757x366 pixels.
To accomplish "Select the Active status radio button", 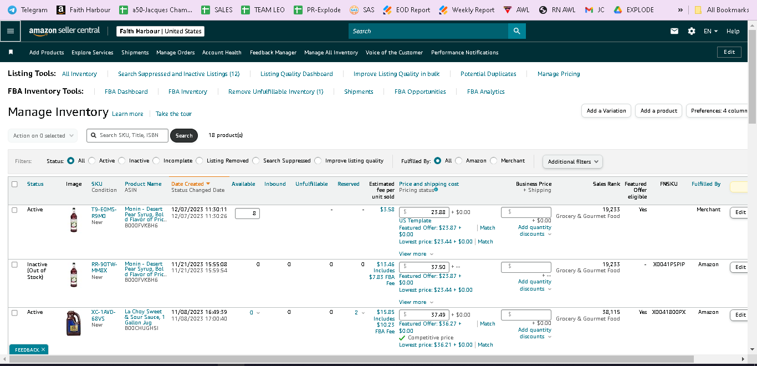I will 92,161.
